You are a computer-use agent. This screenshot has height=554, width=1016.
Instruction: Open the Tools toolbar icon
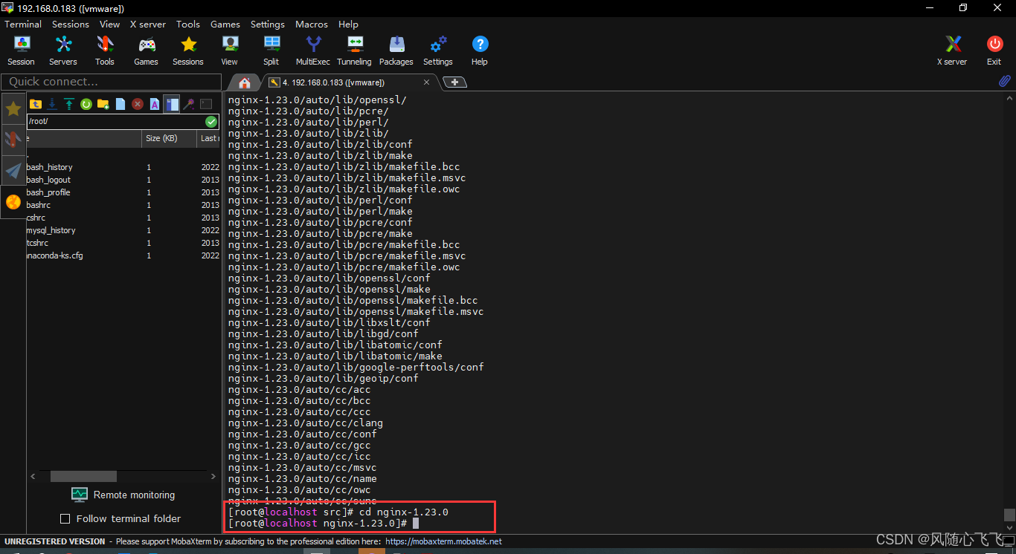tap(105, 50)
